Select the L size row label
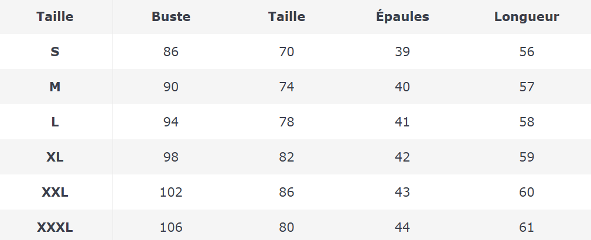Image resolution: width=591 pixels, height=240 pixels. (55, 122)
